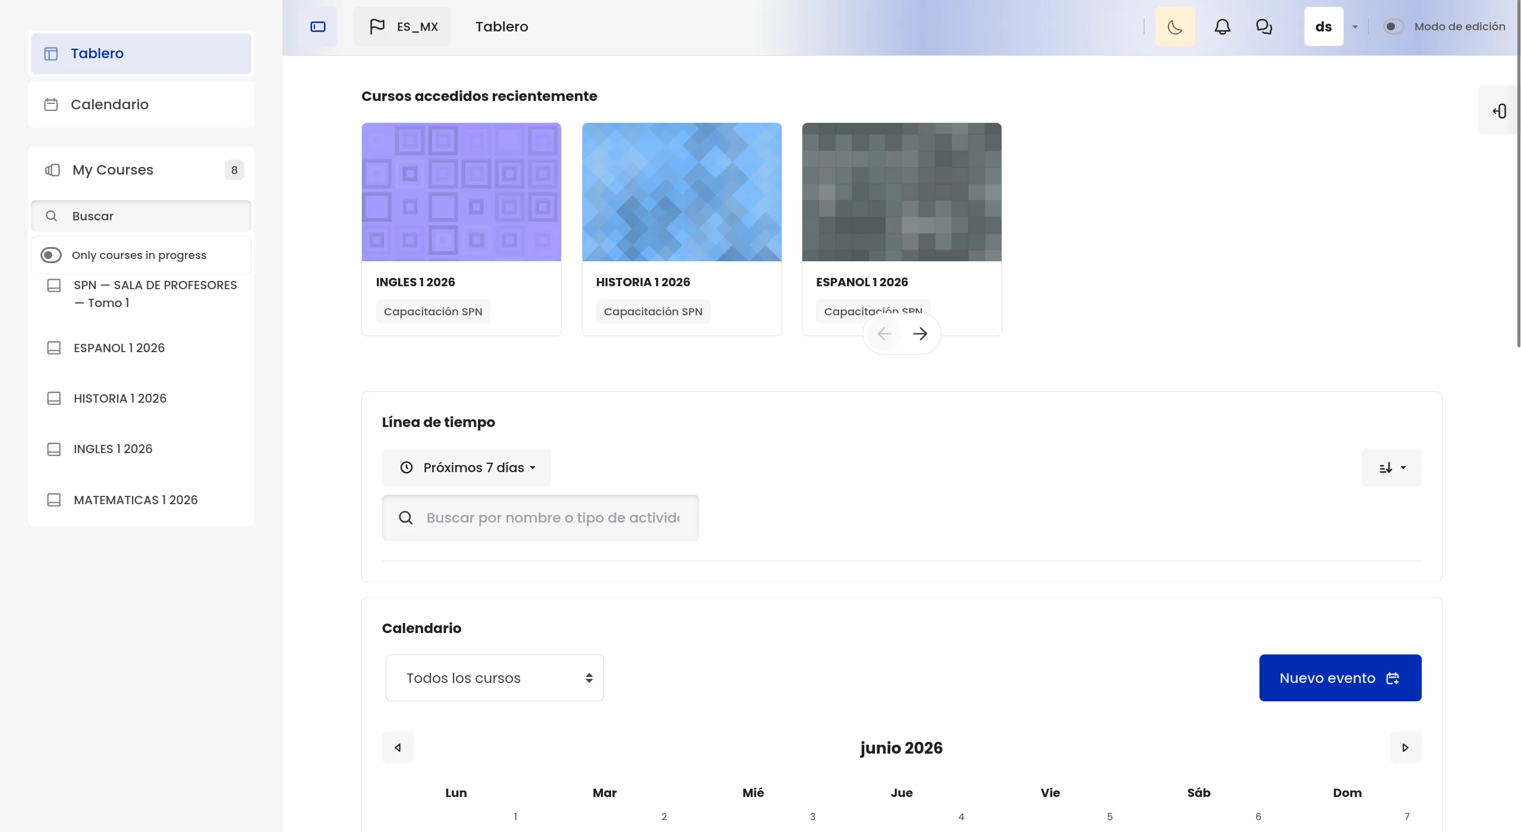Open Próximos 7 días filter dropdown
Screen dimensions: 1521x832
(467, 467)
